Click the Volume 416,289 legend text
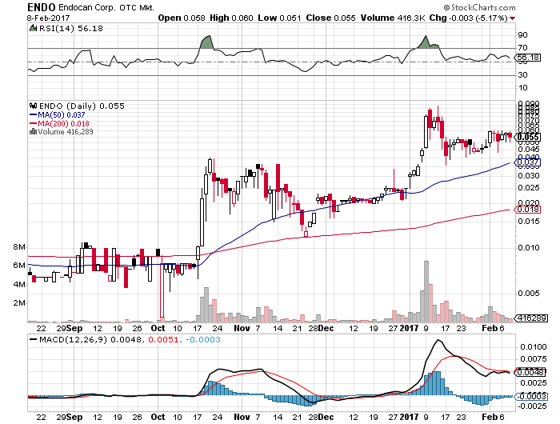 [x=66, y=132]
